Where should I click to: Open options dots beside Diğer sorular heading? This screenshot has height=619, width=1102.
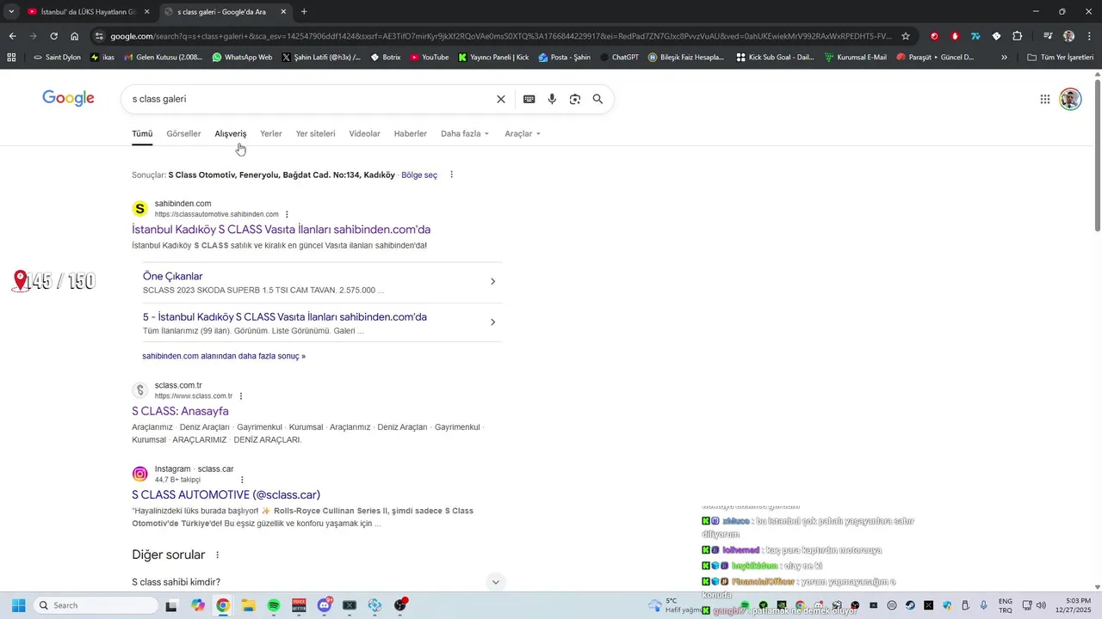click(217, 555)
